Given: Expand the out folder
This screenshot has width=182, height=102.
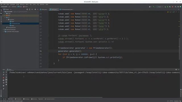Looking at the screenshot, I should point(5,16).
